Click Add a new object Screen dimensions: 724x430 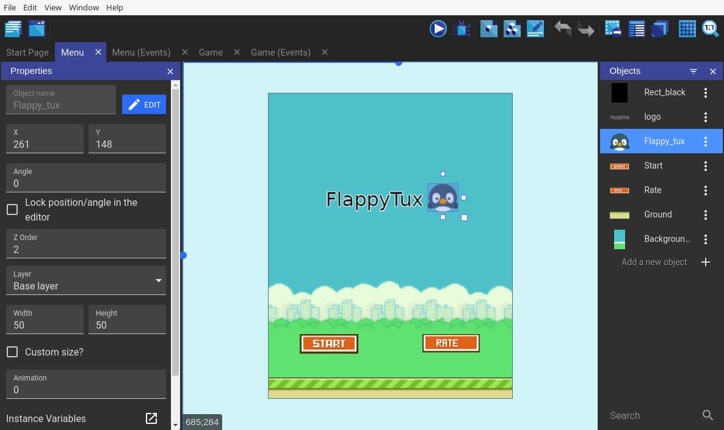click(x=654, y=261)
